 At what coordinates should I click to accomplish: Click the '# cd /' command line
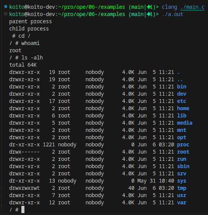tap(21, 36)
